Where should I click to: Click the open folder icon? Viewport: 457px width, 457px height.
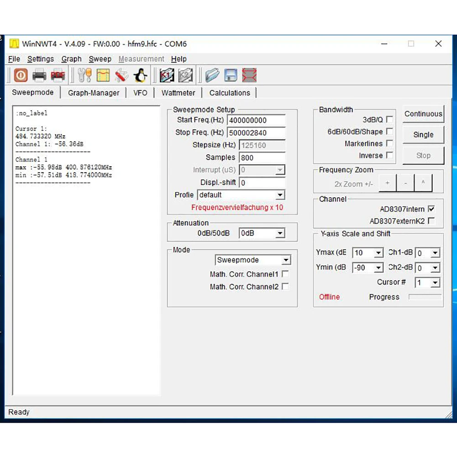212,75
